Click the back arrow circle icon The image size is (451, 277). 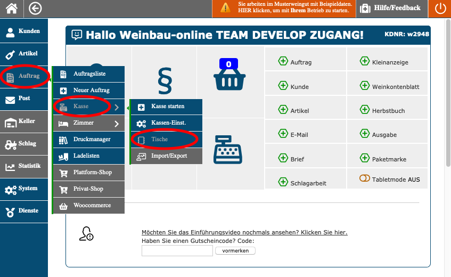pos(35,8)
